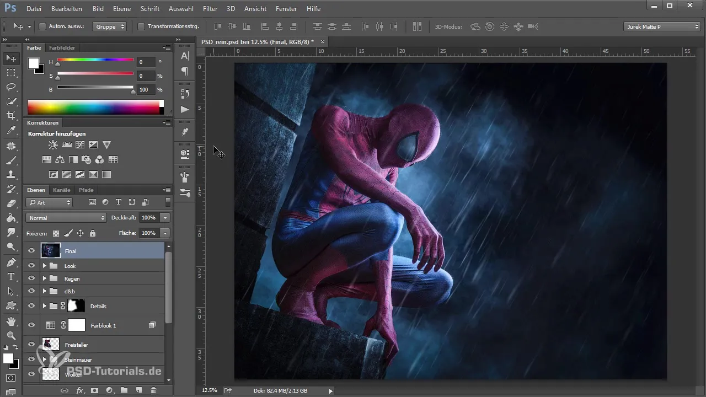The height and width of the screenshot is (397, 706).
Task: Add a Vibrance adjustment
Action: click(x=107, y=145)
